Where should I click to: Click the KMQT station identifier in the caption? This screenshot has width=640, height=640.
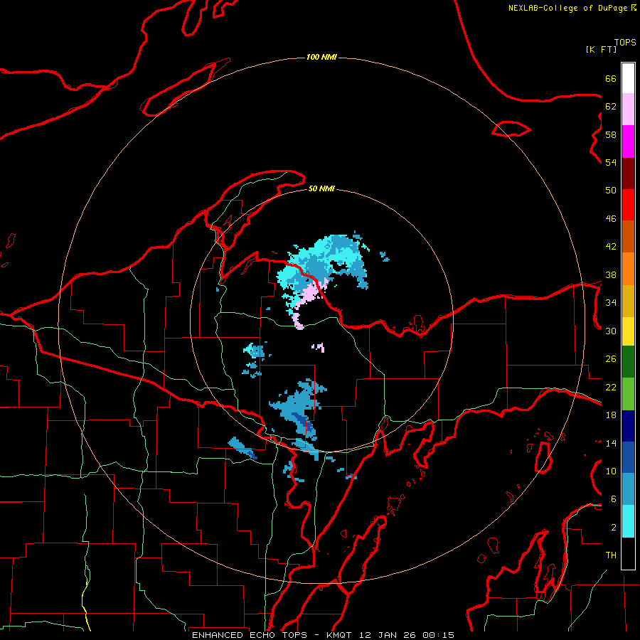pos(338,635)
